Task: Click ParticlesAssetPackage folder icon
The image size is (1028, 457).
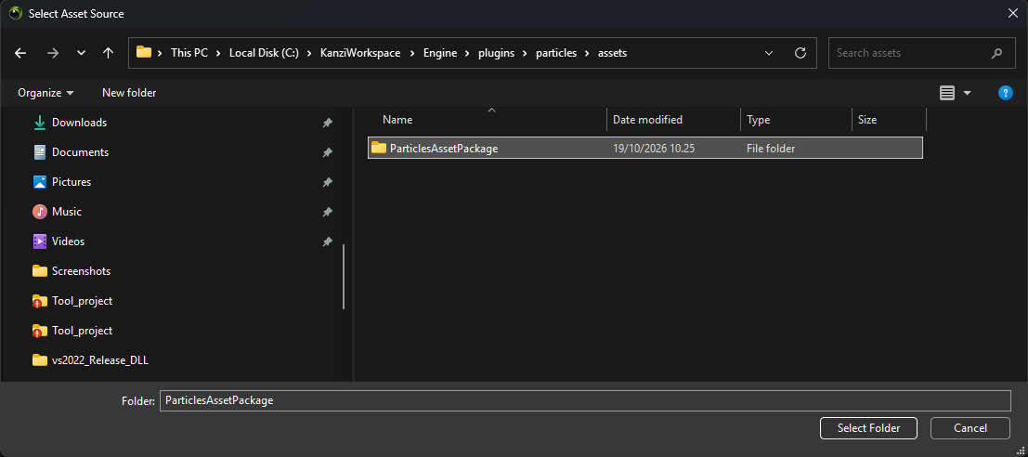Action: point(379,148)
